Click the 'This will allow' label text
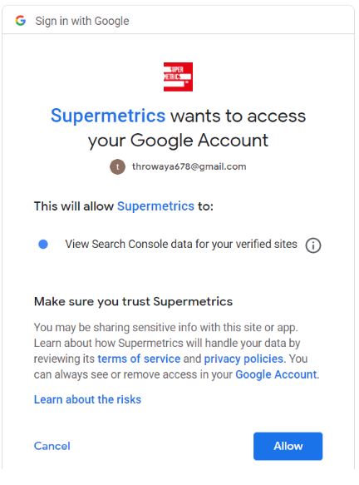 (74, 206)
